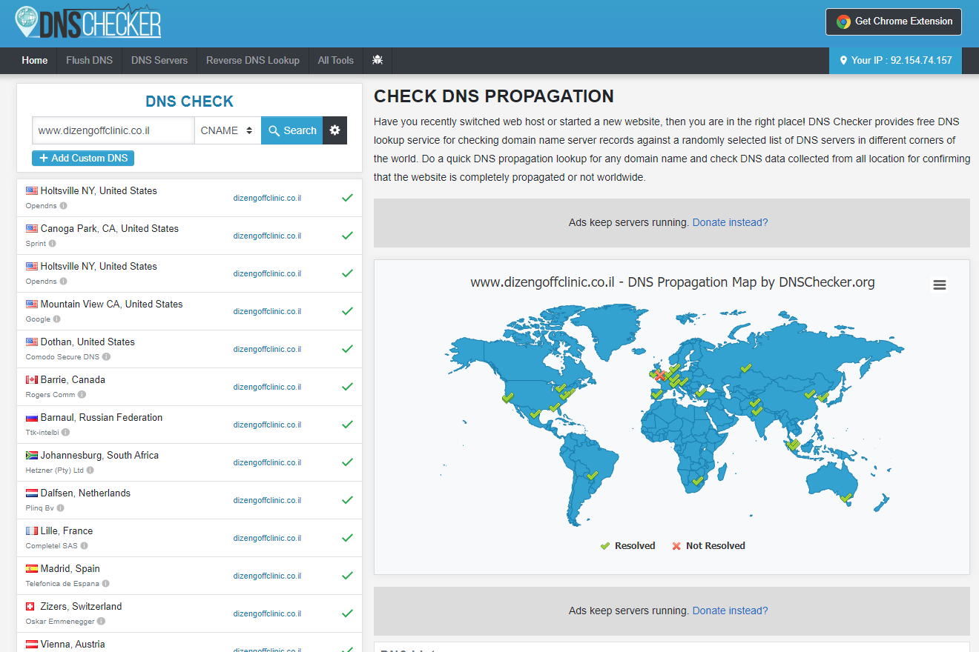Open the CNAME record type dropdown

pyautogui.click(x=228, y=130)
